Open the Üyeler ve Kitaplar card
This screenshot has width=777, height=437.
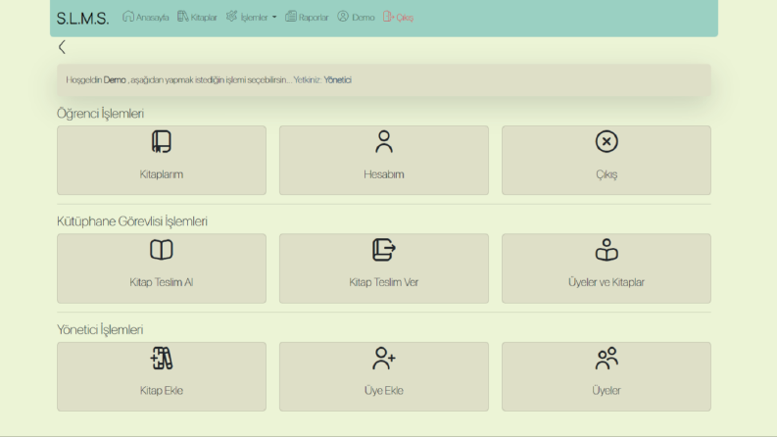607,268
